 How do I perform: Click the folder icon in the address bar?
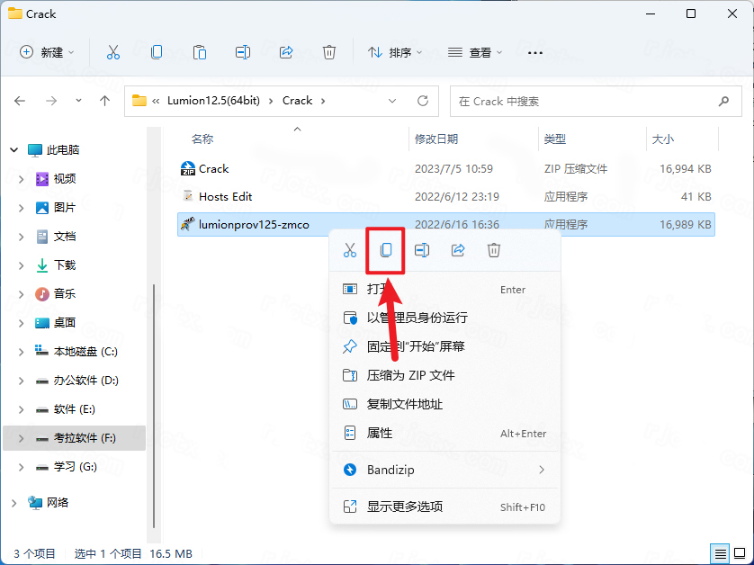(x=139, y=101)
